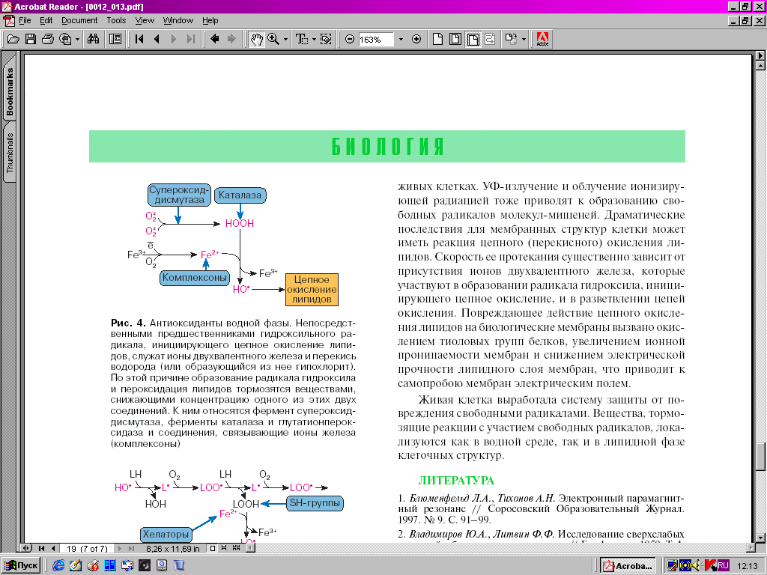The height and width of the screenshot is (575, 767).
Task: Open the Find binoculars tool
Action: click(x=93, y=39)
